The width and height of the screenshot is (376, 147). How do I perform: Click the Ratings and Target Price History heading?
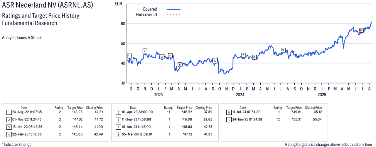tap(40, 16)
